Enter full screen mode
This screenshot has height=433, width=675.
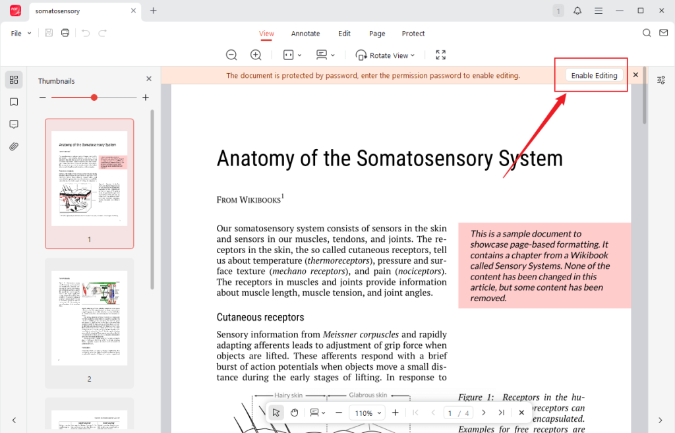pyautogui.click(x=440, y=55)
